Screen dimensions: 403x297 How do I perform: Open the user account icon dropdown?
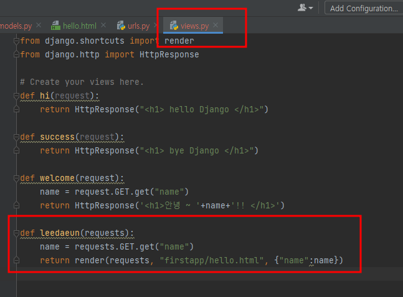pyautogui.click(x=305, y=7)
